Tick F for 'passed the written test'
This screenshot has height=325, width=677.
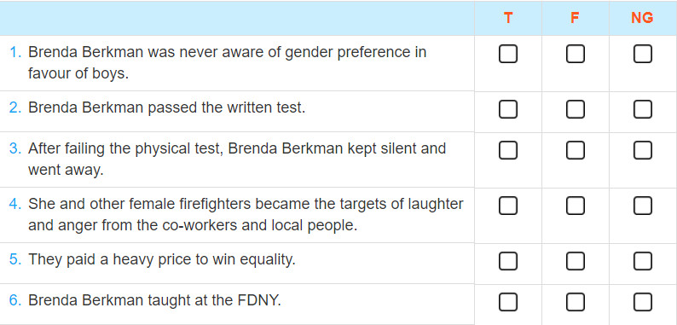[575, 109]
